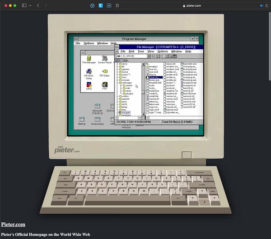The width and height of the screenshot is (271, 239).
Task: Select winsock.old in the file list
Action: [188, 102]
